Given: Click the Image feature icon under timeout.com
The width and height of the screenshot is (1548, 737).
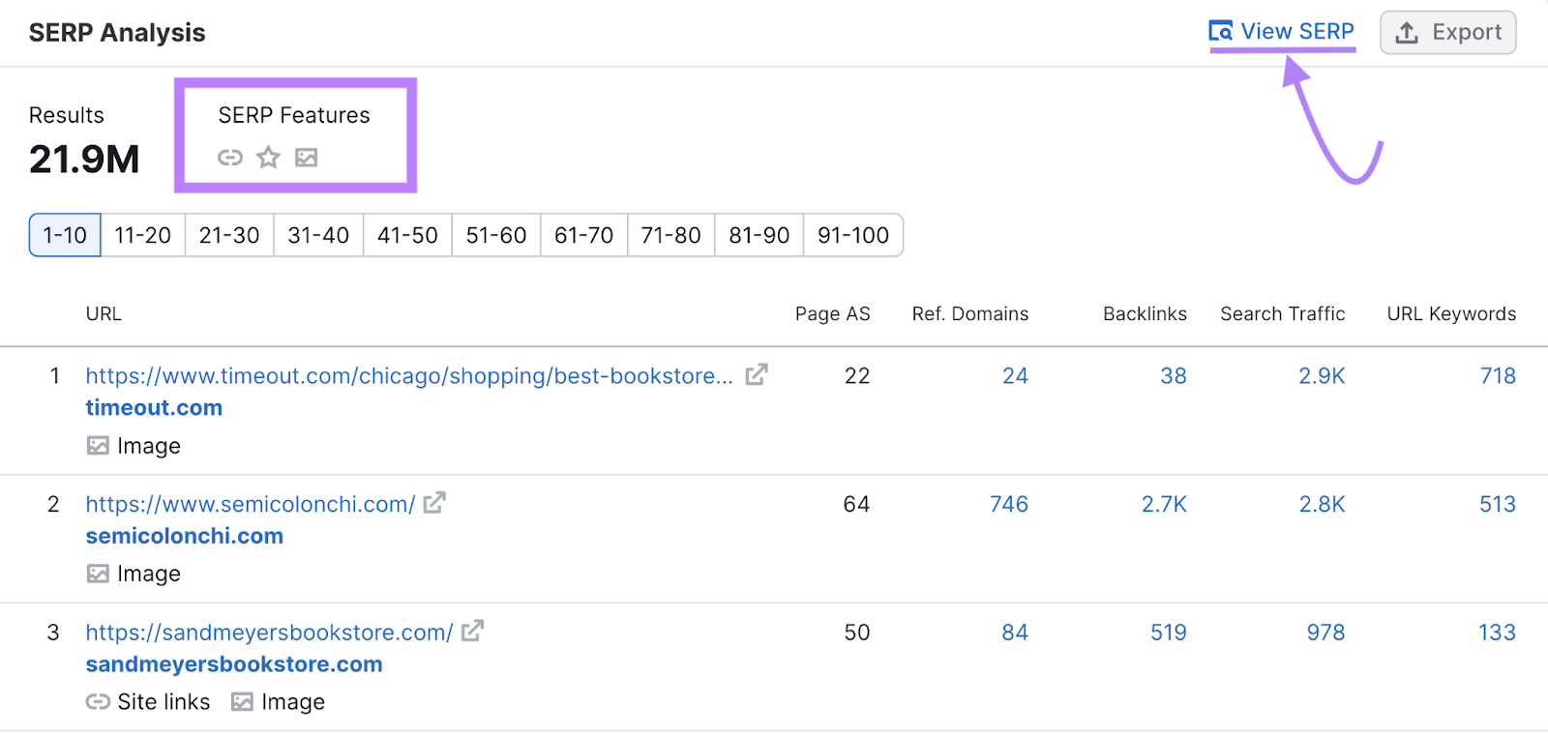Looking at the screenshot, I should (x=98, y=446).
